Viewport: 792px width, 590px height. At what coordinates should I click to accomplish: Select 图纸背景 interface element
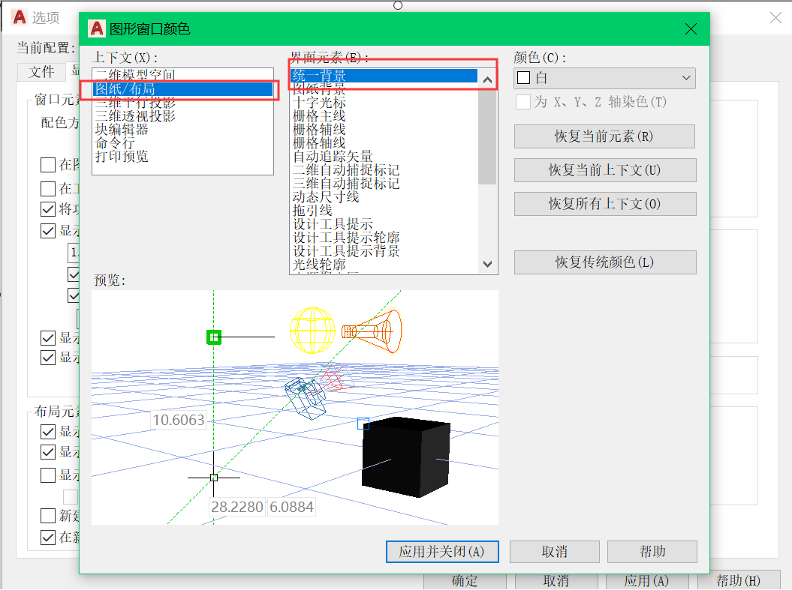tap(384, 89)
